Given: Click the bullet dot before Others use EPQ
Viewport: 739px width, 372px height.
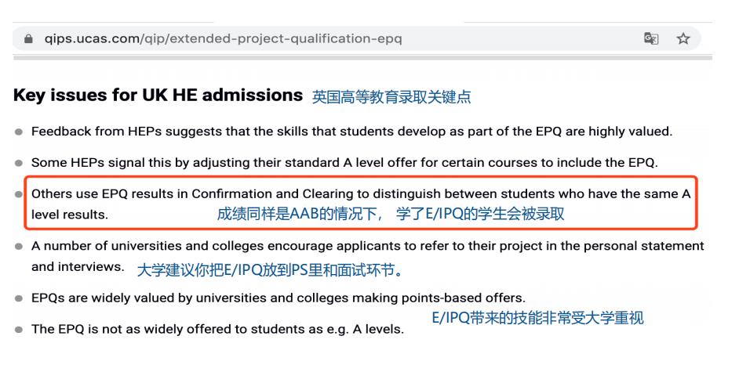Looking at the screenshot, I should [19, 194].
